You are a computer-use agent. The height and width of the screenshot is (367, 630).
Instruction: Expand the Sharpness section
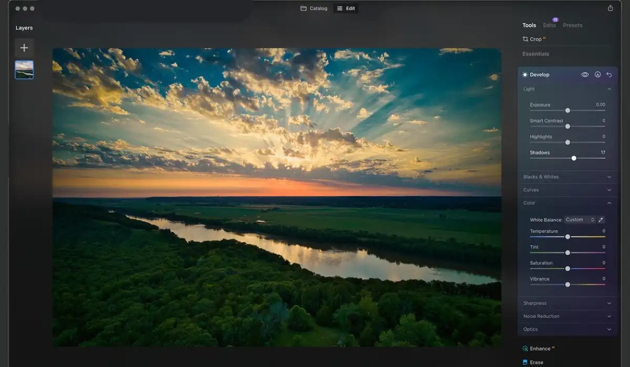[x=567, y=303]
